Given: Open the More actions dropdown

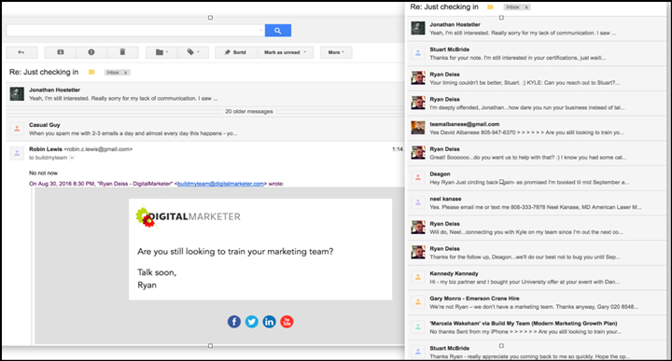Looking at the screenshot, I should point(336,52).
